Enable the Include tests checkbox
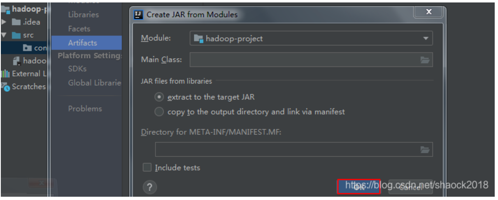The height and width of the screenshot is (200, 498). [147, 167]
